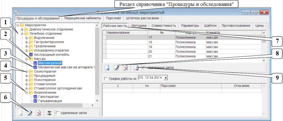
Task: Select 'Кислородный коктейль' in the tree
Action: click(x=51, y=54)
